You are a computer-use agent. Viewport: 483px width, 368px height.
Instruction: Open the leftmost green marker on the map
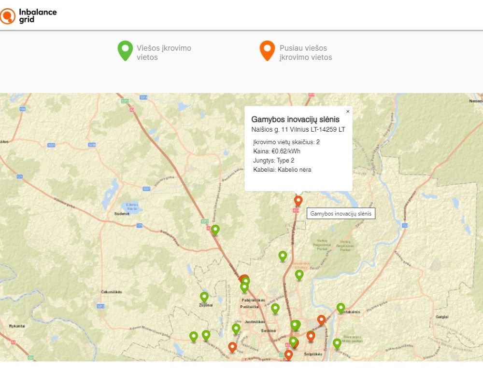tap(194, 336)
